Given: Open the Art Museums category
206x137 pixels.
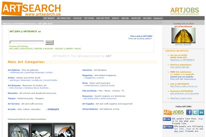Looking at the screenshot, I should (14, 86).
